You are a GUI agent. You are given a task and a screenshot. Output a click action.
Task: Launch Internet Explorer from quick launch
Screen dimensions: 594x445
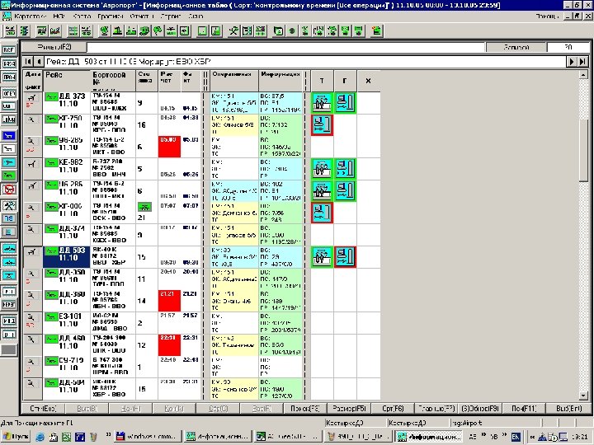pos(40,437)
